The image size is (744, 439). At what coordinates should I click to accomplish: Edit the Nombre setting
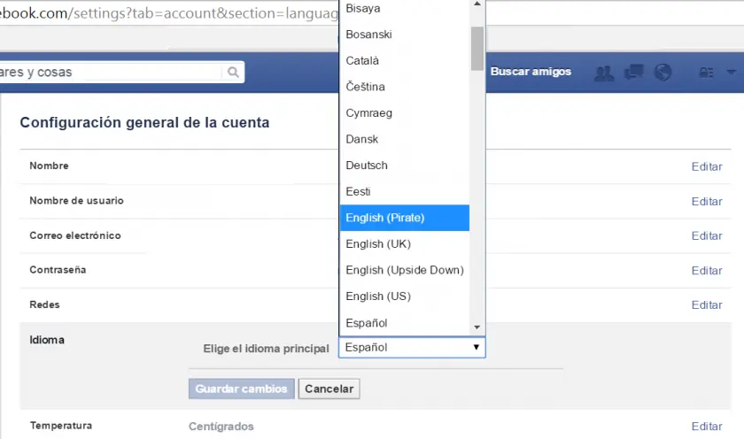pos(707,166)
